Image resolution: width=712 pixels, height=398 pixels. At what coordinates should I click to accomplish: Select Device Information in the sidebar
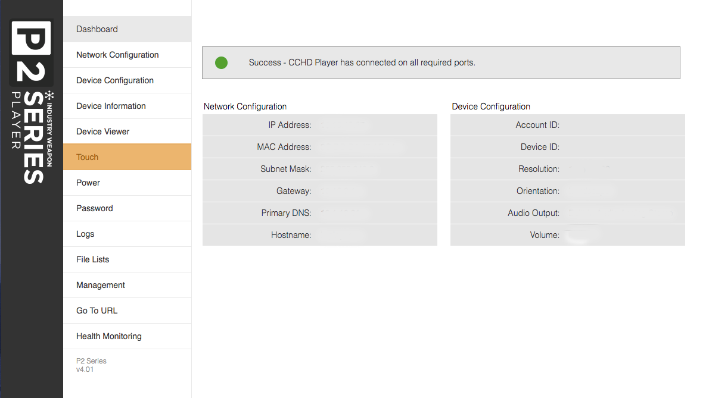pyautogui.click(x=127, y=106)
